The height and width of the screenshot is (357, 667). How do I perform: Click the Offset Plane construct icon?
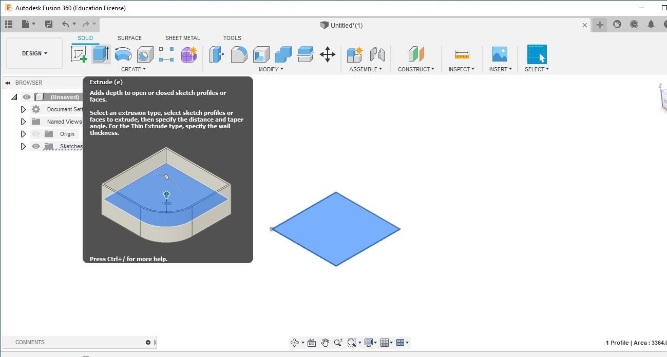416,54
